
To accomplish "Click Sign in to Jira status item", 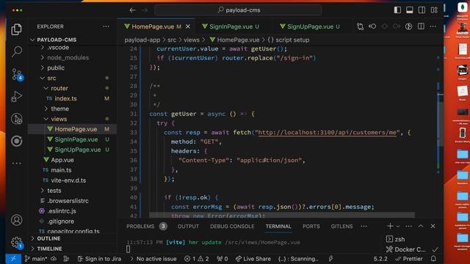I will coord(100,259).
